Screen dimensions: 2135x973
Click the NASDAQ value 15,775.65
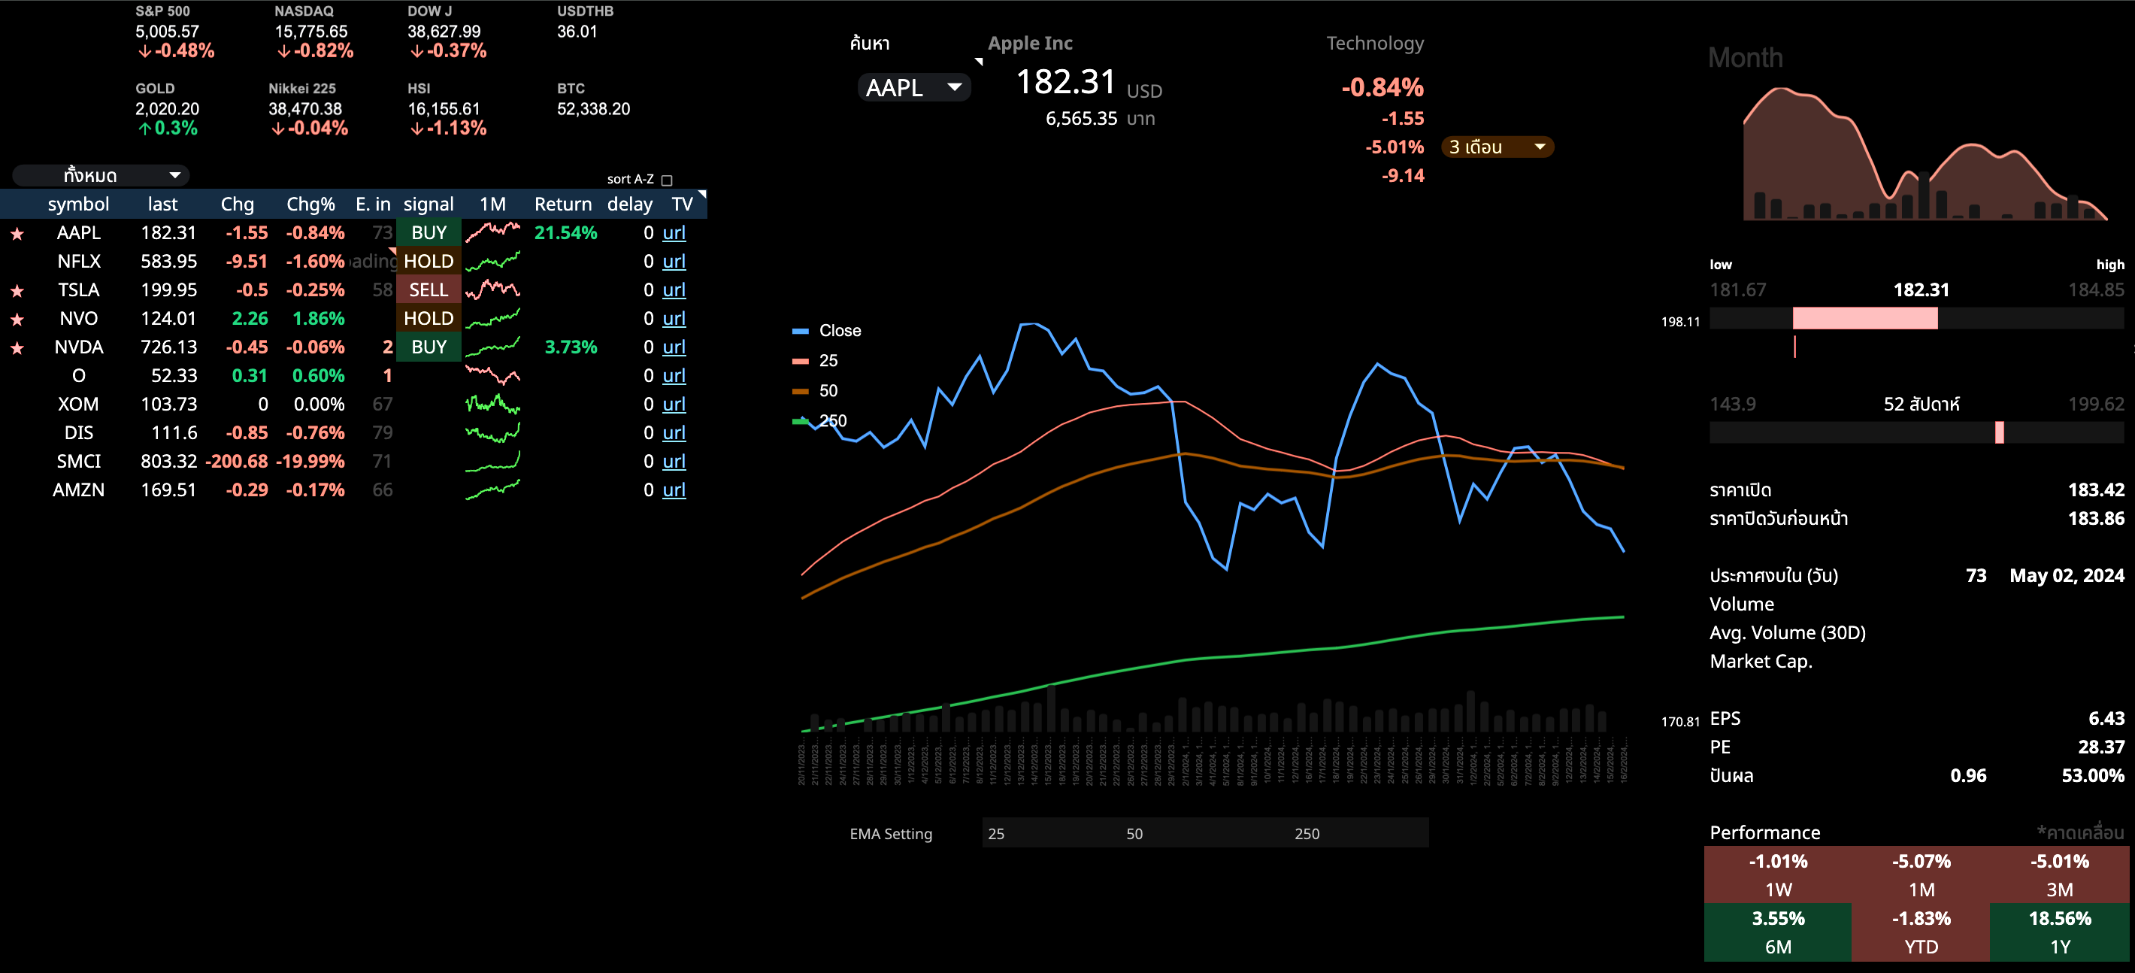pyautogui.click(x=312, y=32)
